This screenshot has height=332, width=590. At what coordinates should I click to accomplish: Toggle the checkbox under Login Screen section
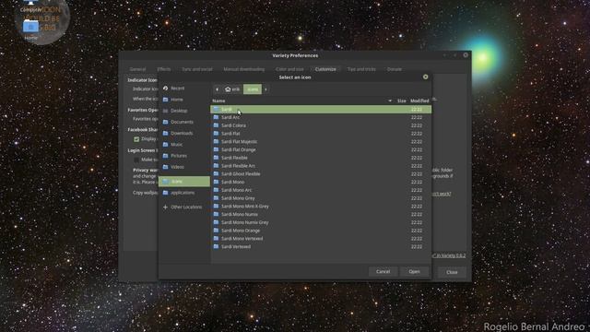pyautogui.click(x=136, y=160)
